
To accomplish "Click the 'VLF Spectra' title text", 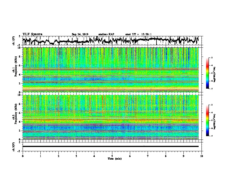I will pos(32,34).
